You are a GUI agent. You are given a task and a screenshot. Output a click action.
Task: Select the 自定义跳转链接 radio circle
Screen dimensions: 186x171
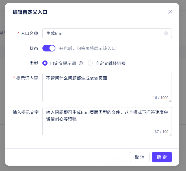(90, 63)
